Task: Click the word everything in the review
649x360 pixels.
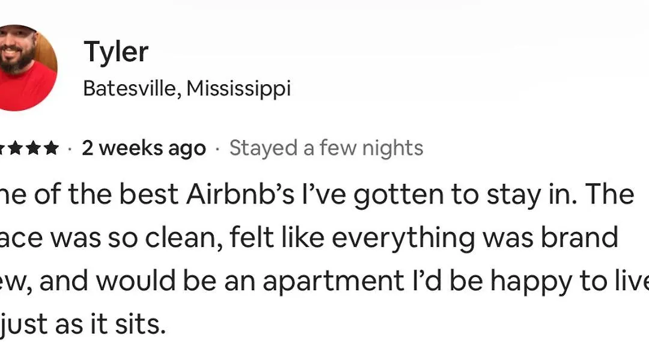Action: coord(403,239)
